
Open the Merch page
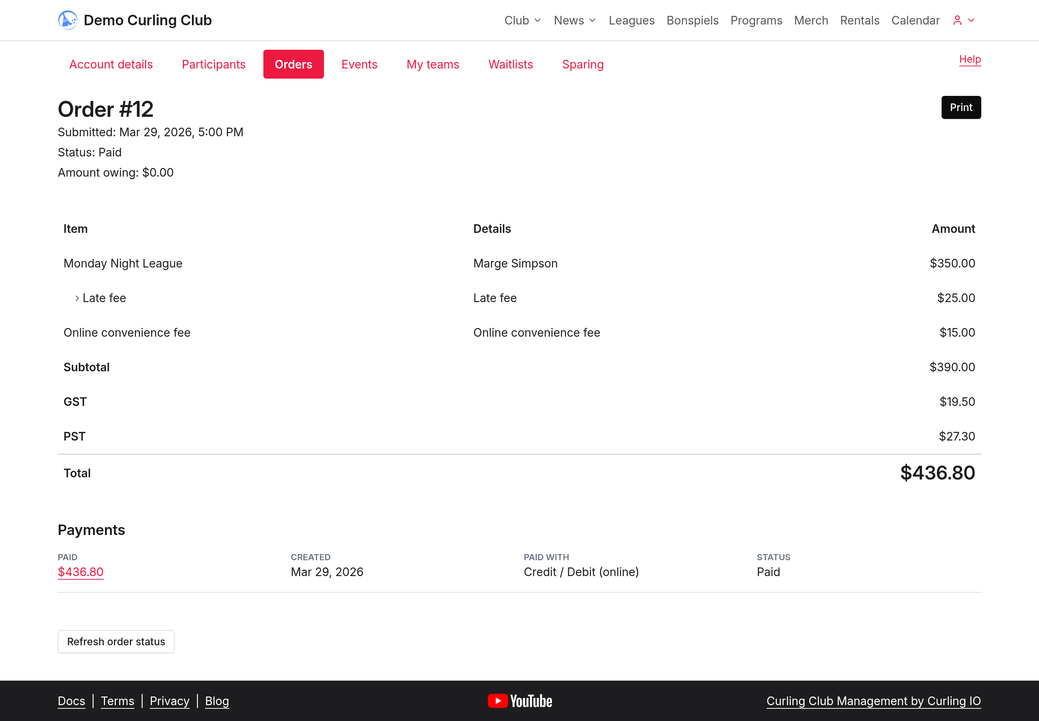pos(811,20)
